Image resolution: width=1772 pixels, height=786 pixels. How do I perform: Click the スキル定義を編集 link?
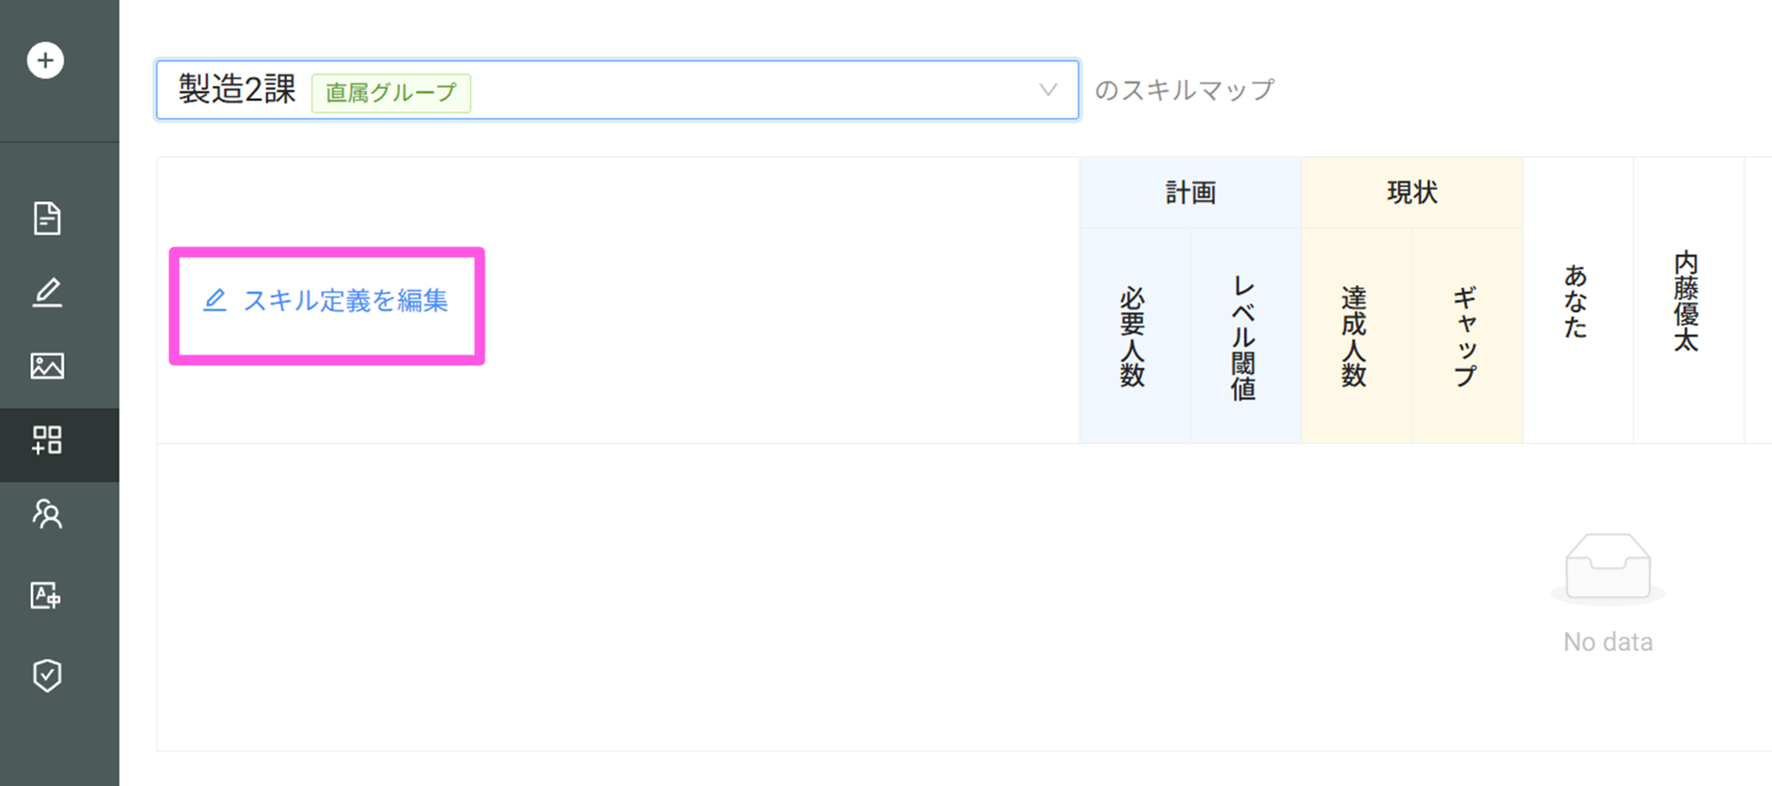pos(346,301)
